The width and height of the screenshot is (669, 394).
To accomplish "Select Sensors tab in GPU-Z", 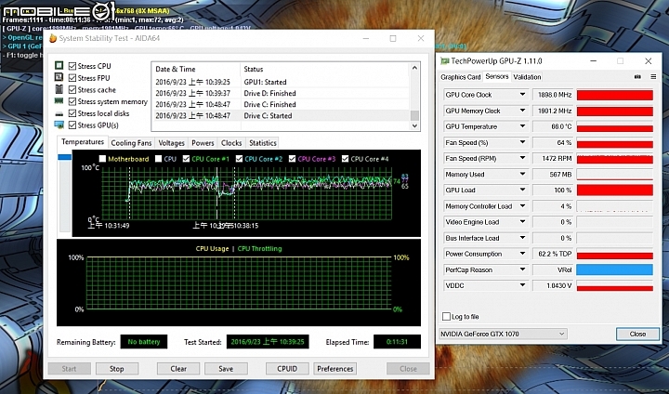I will point(497,76).
